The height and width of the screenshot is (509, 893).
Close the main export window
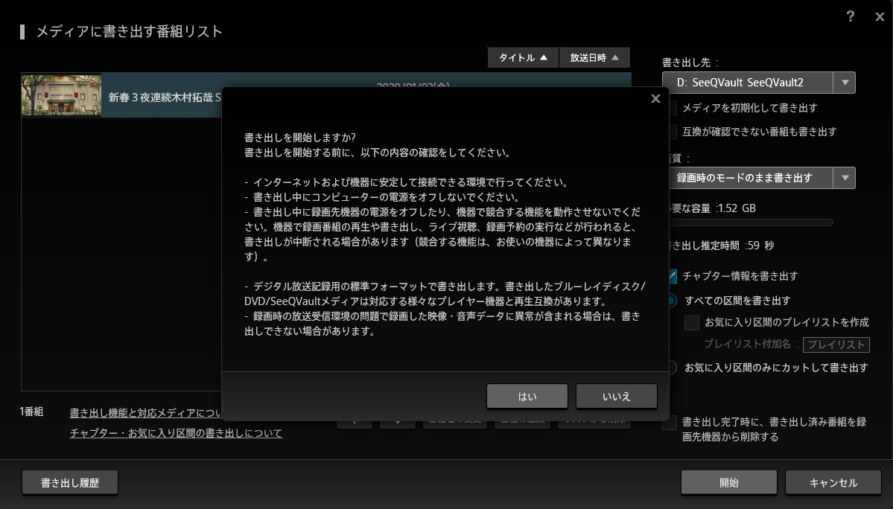click(880, 16)
